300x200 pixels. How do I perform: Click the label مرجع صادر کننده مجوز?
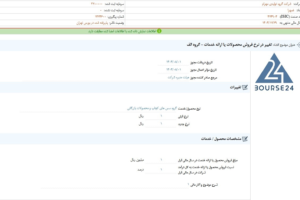click(204, 78)
